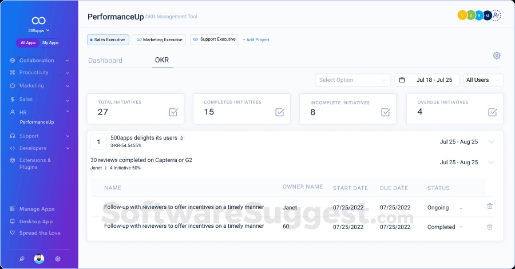Viewport: 515px width, 269px height.
Task: Click 30 reviews completed on Capterra or G2
Action: point(141,160)
